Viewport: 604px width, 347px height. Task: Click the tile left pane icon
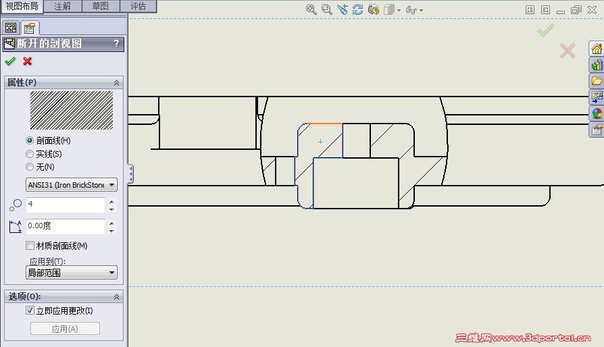[x=530, y=9]
